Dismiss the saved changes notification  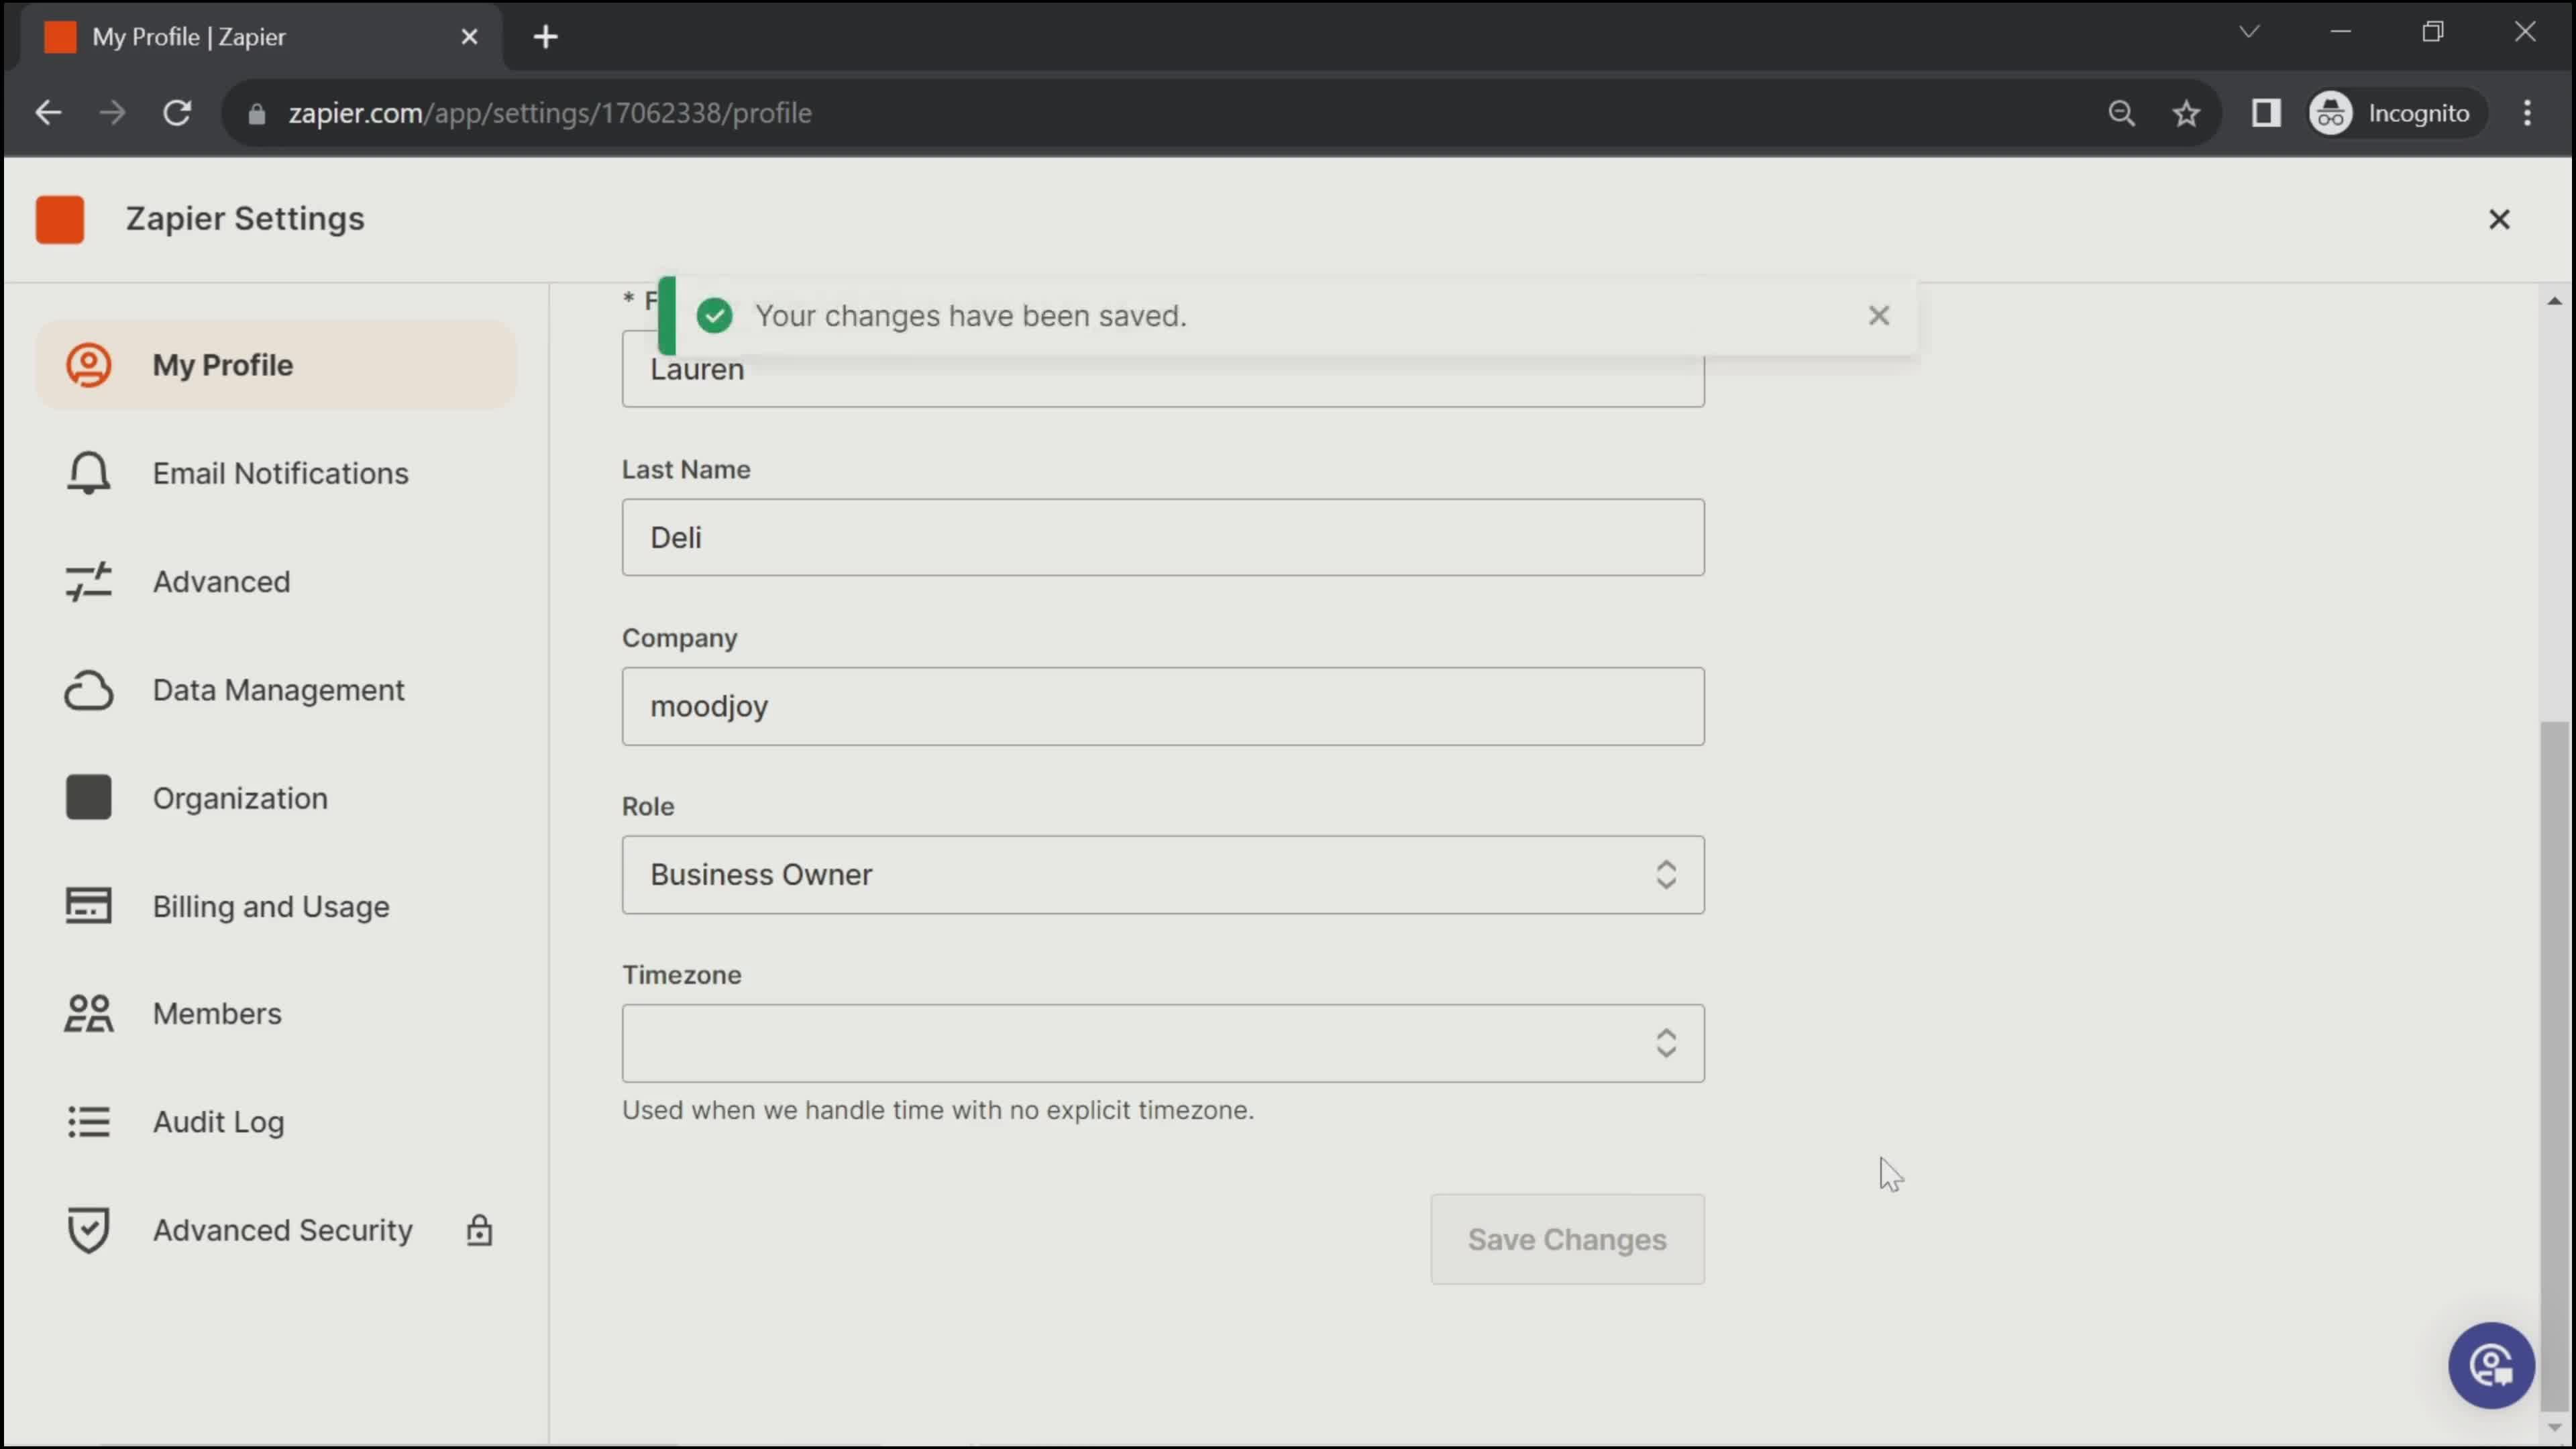[x=1879, y=315]
